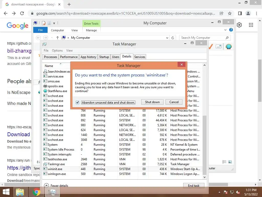
Task: Click the process list scroll down arrow
Action: click(204, 177)
